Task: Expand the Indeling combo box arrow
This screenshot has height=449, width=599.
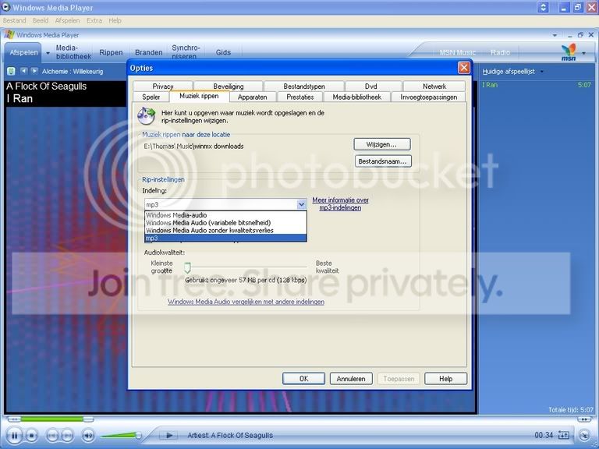Action: [301, 204]
